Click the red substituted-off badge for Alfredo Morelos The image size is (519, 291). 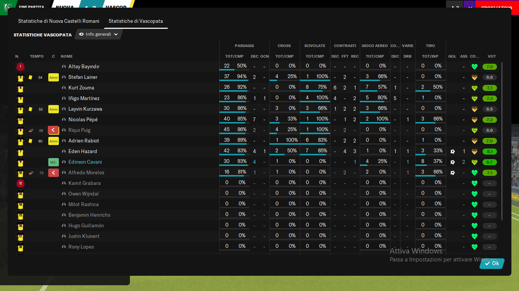coord(54,173)
